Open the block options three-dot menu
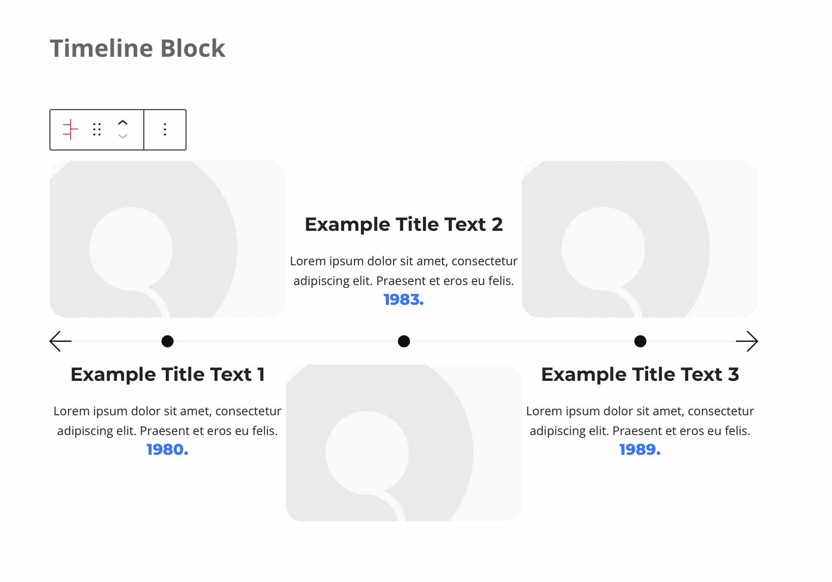This screenshot has width=832, height=582. click(x=165, y=130)
